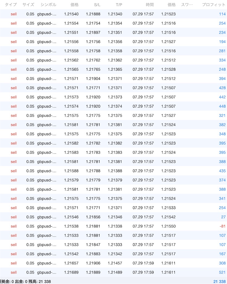Select the negative profit value -81
The height and width of the screenshot is (284, 227).
coord(223,226)
